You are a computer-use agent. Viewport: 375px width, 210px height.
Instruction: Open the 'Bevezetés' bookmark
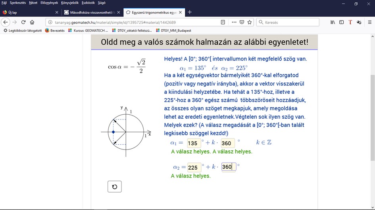point(55,30)
